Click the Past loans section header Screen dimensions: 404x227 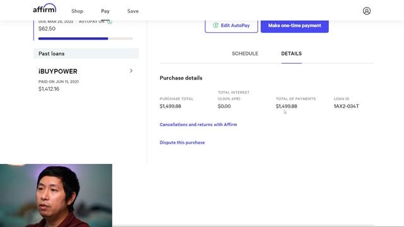[x=86, y=54]
